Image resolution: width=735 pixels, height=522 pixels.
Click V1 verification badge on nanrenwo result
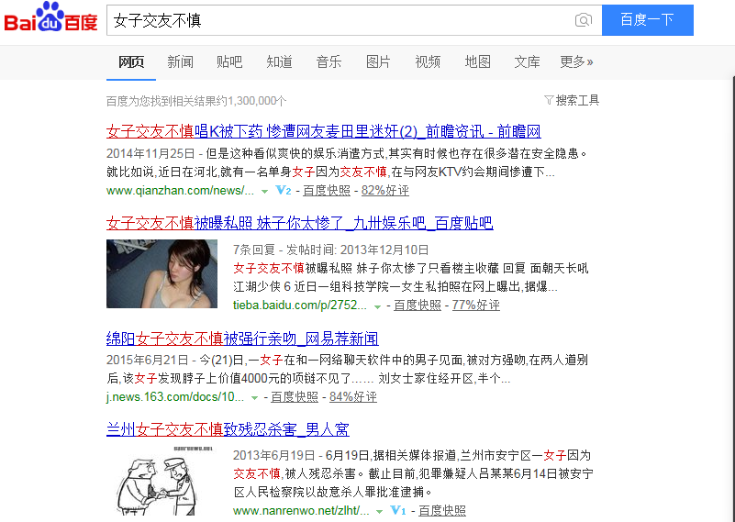[398, 510]
